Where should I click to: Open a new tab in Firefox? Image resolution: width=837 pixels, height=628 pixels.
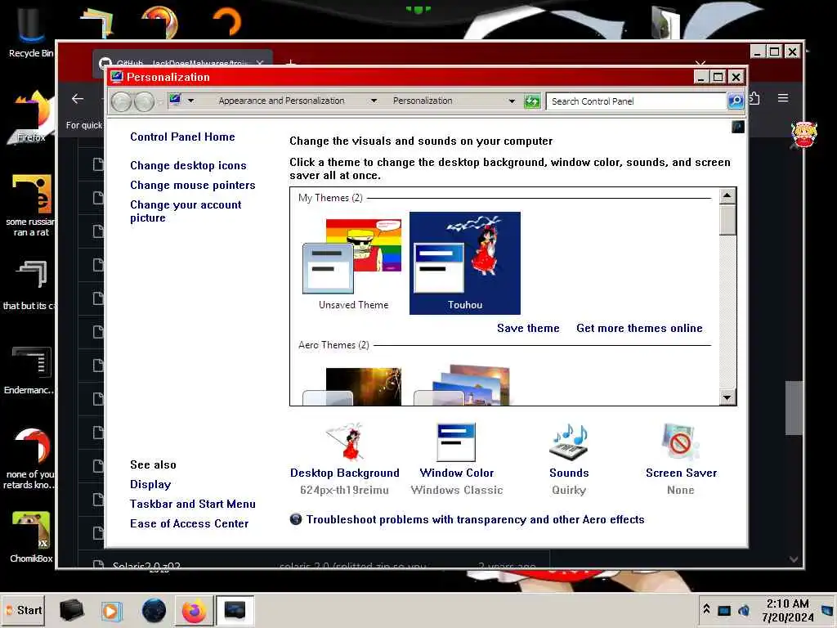tap(290, 64)
